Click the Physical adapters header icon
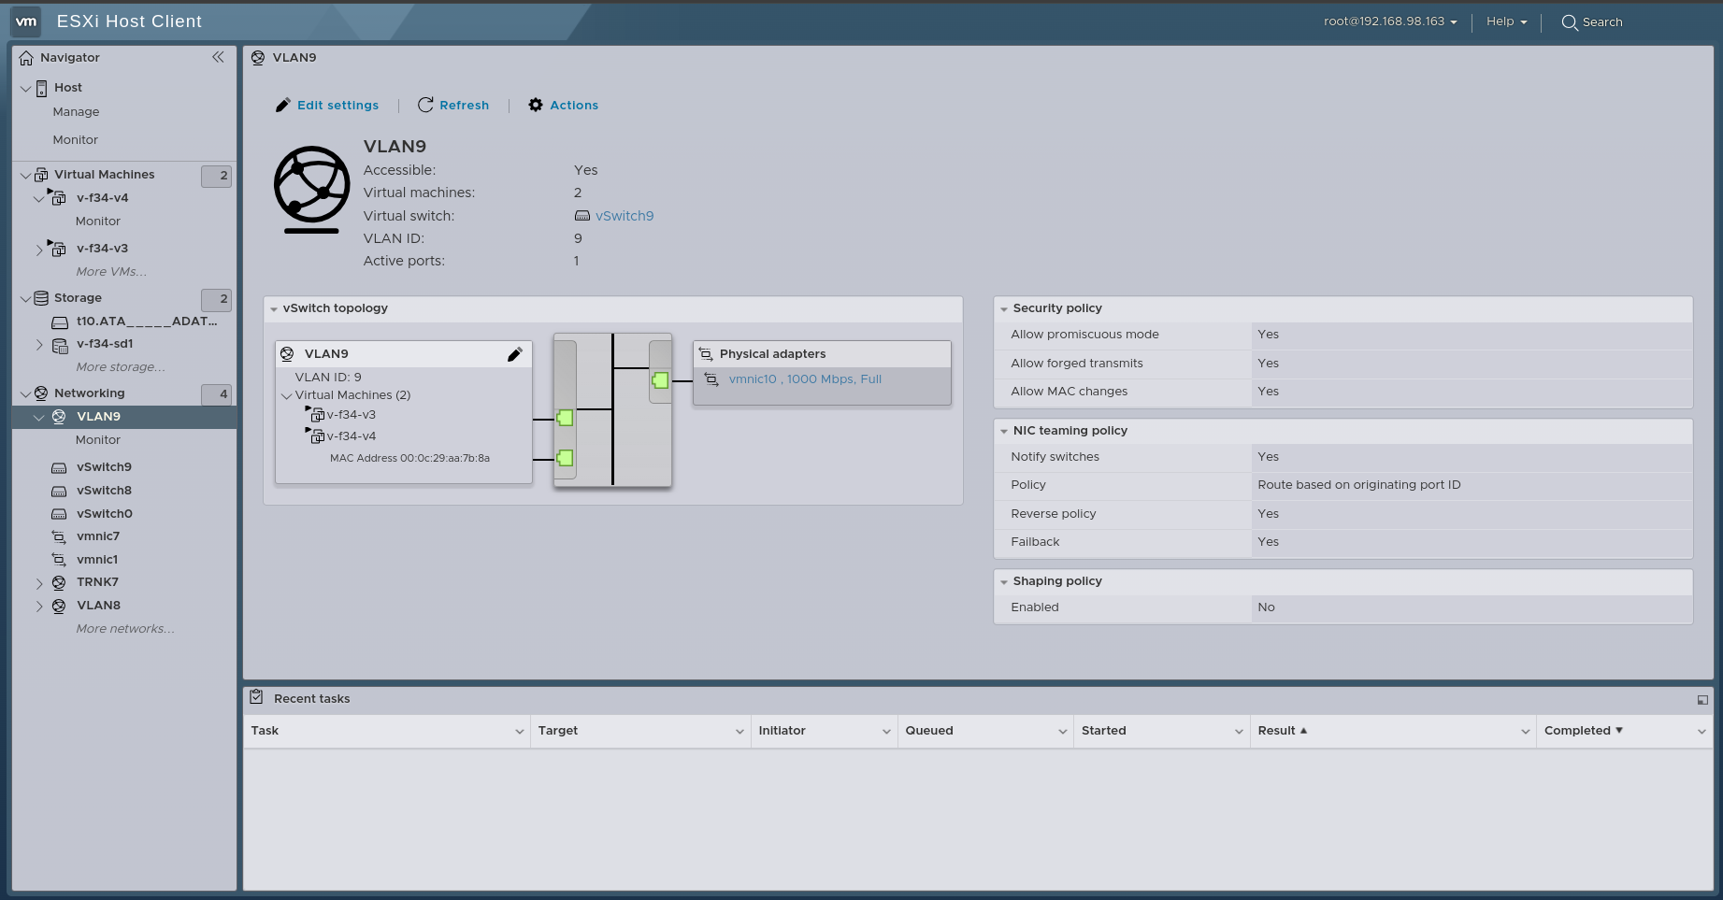Viewport: 1723px width, 900px height. click(706, 354)
